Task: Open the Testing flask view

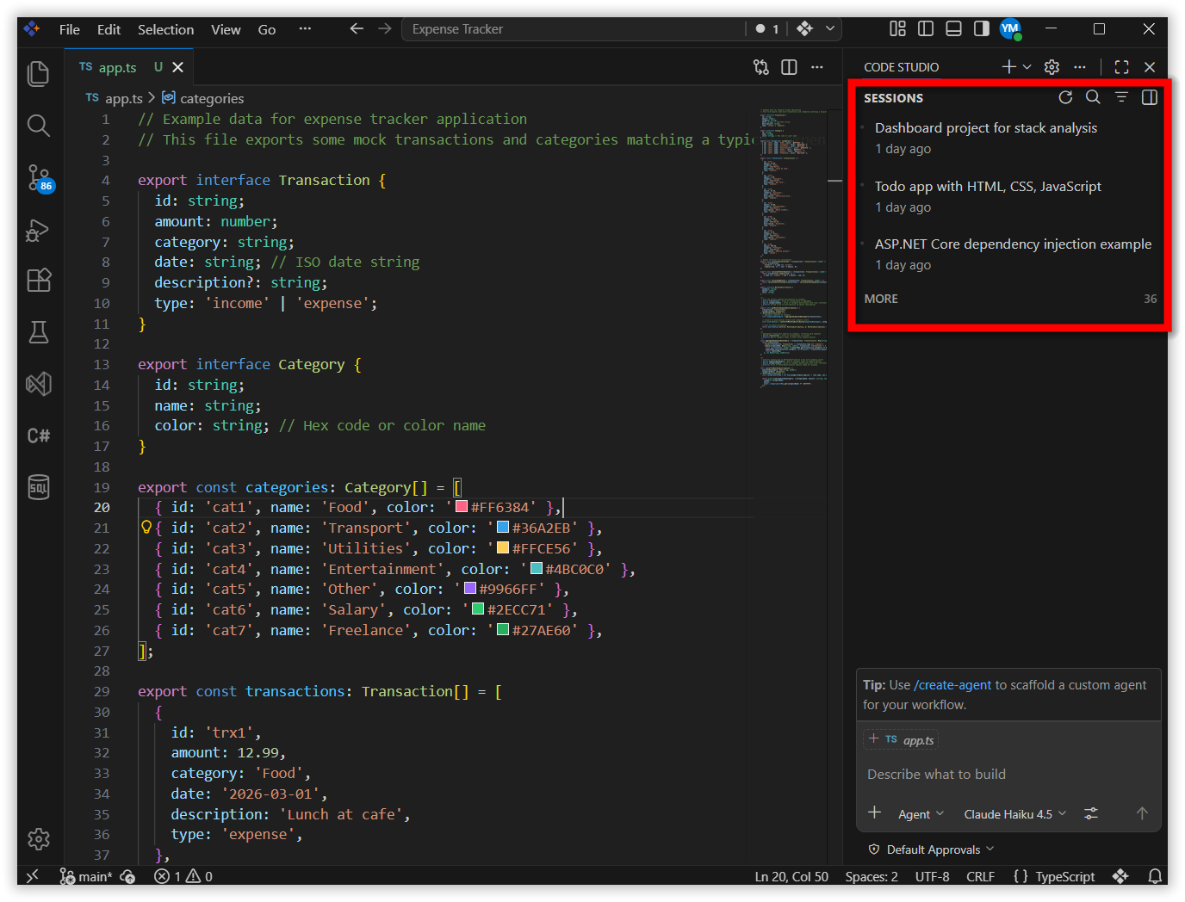Action: 39,332
